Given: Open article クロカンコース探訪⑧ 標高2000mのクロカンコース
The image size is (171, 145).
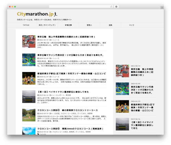Looking at the screenshot, I should pyautogui.click(x=70, y=129).
